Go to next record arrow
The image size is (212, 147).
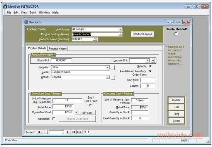(x=68, y=132)
